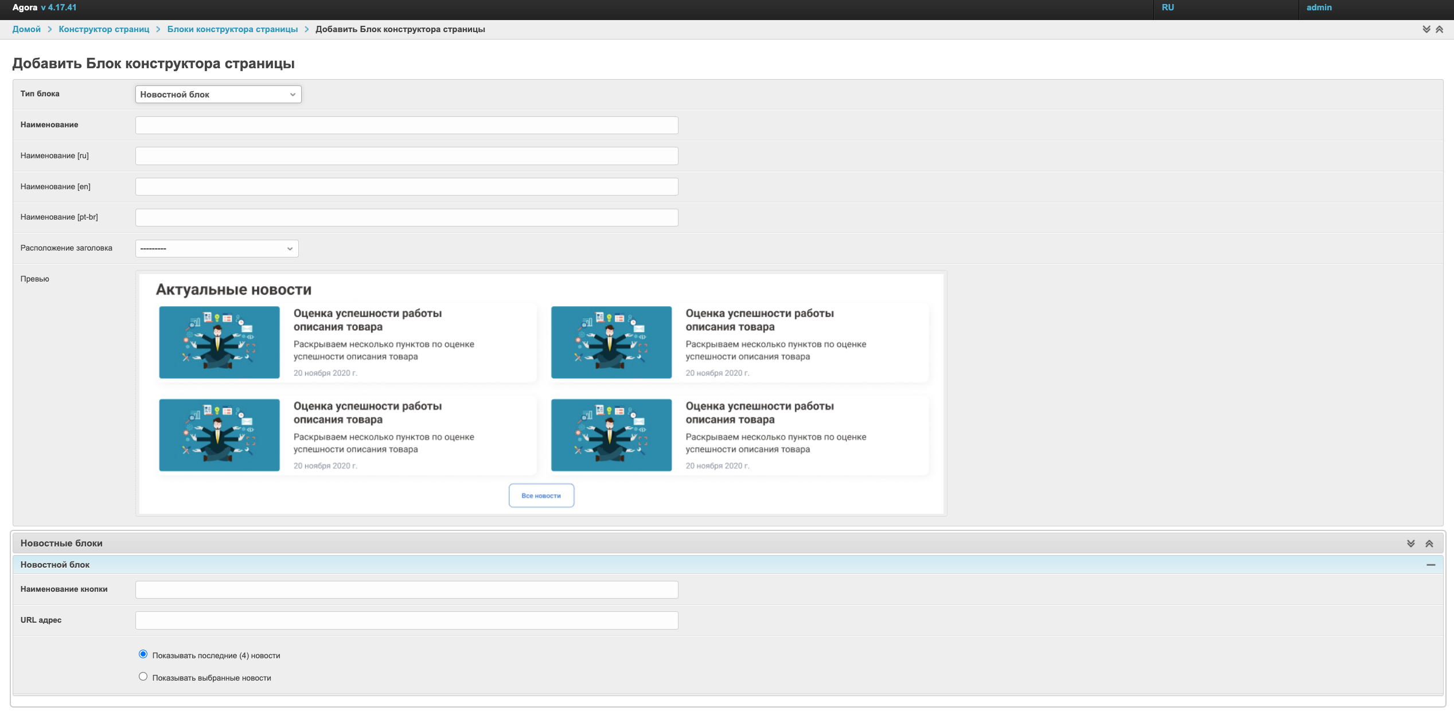Open RU language menu
Screen dimensions: 1454x711
[x=1168, y=7]
